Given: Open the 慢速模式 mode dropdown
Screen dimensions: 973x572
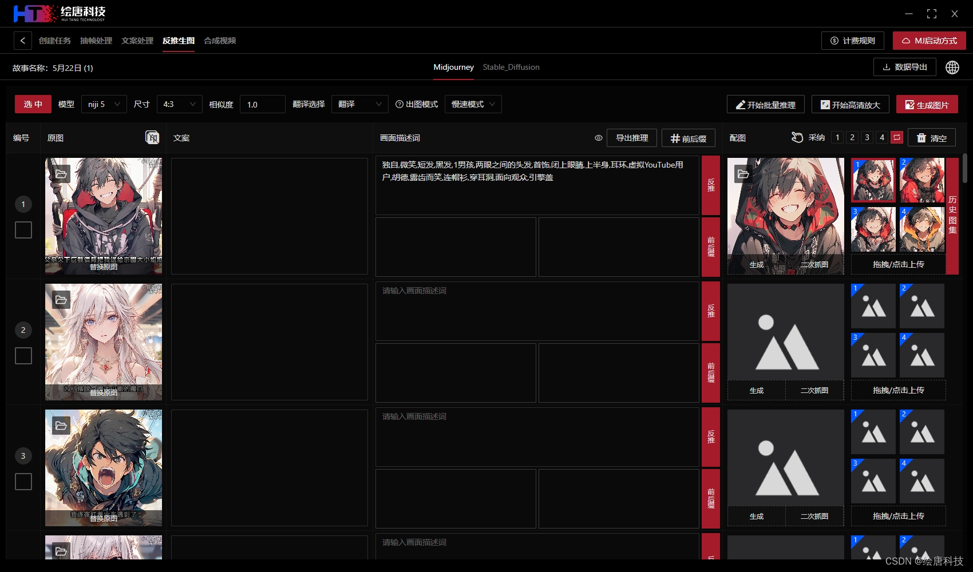Looking at the screenshot, I should tap(473, 104).
